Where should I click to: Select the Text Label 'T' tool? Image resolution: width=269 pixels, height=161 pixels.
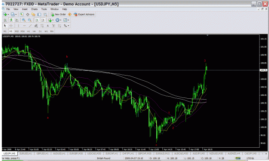(53, 26)
